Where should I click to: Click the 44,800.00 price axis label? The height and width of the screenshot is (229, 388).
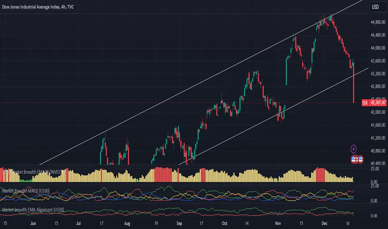[x=378, y=22]
